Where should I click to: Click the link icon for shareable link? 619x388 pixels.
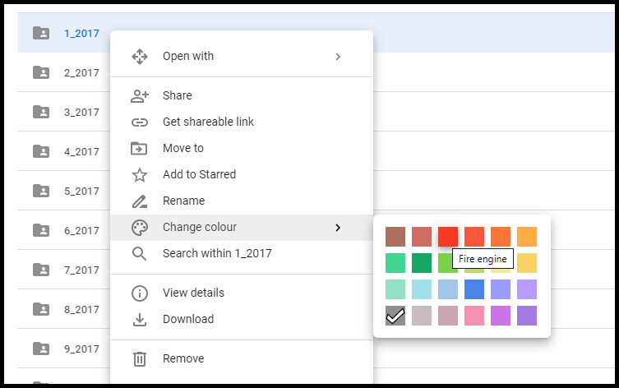click(140, 122)
